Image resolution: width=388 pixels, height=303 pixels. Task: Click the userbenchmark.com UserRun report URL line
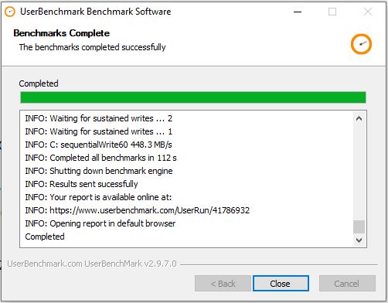coord(138,210)
